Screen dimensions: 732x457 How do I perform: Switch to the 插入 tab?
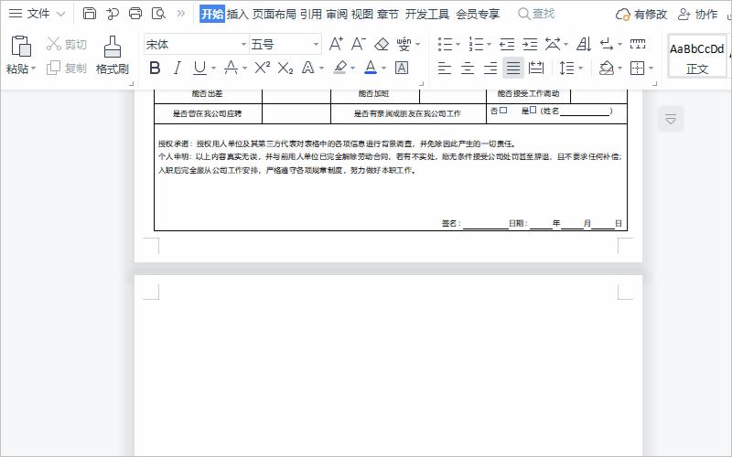[x=237, y=14]
